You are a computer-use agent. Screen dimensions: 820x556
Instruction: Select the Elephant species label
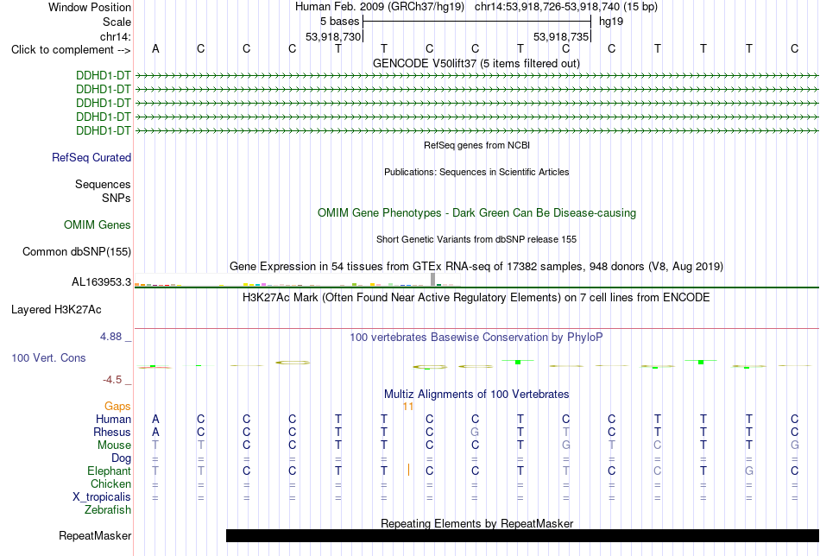(x=109, y=471)
